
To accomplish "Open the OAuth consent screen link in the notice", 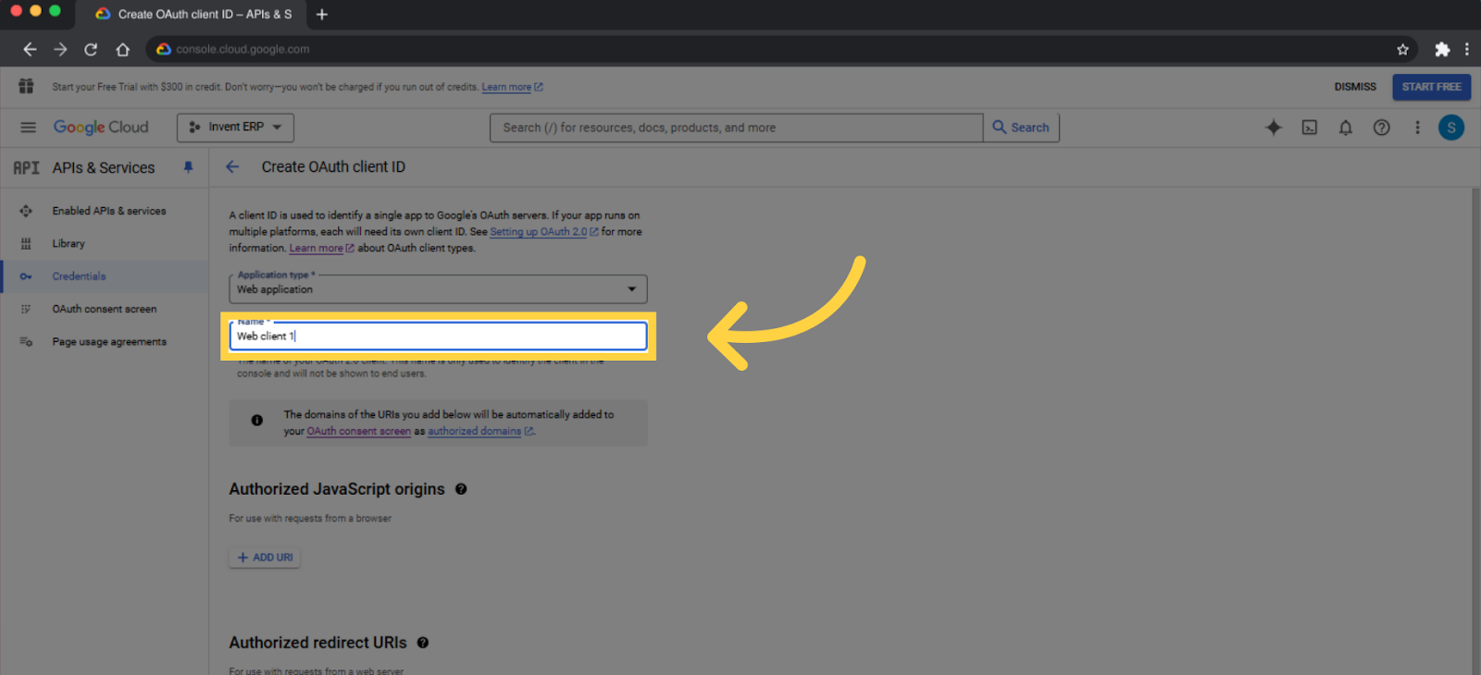I will click(x=358, y=431).
